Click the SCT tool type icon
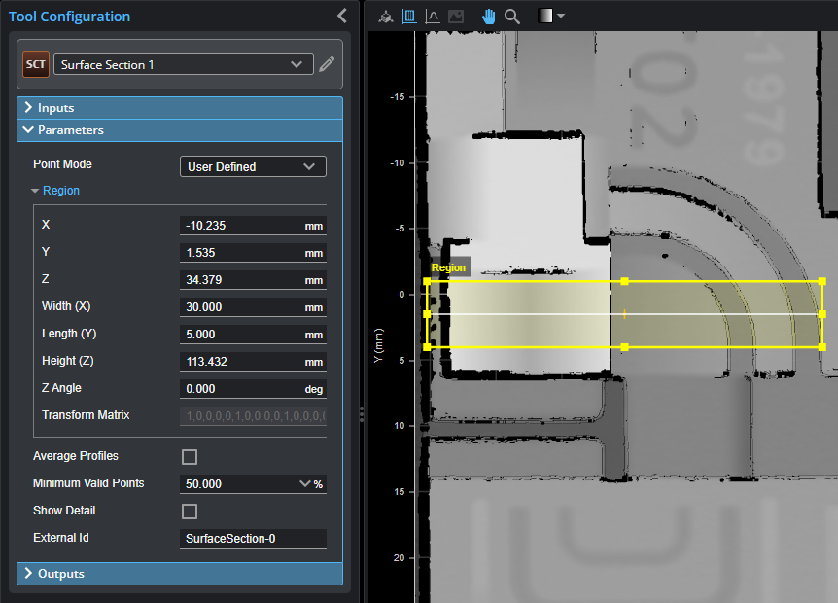The image size is (838, 603). pos(36,65)
